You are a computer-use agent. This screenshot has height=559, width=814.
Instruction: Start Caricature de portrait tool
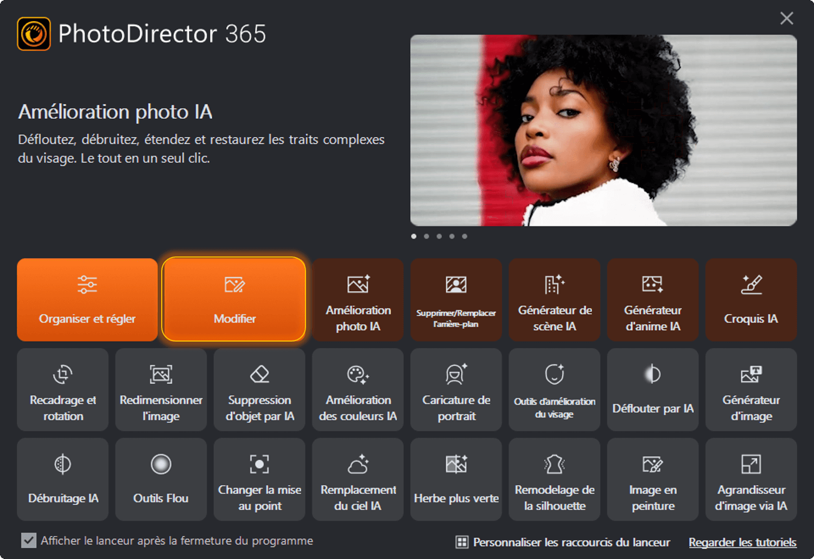(456, 389)
